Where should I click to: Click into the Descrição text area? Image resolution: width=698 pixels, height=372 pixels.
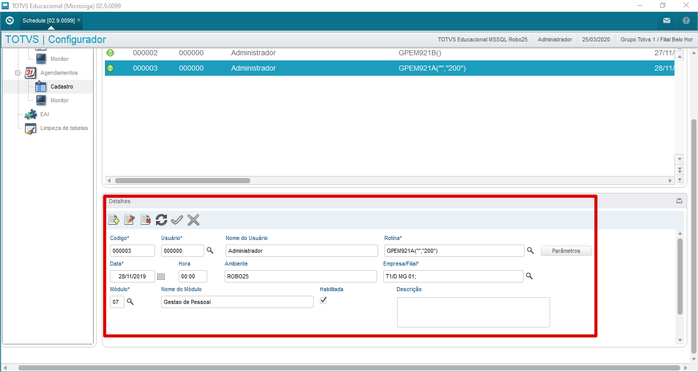(x=473, y=312)
